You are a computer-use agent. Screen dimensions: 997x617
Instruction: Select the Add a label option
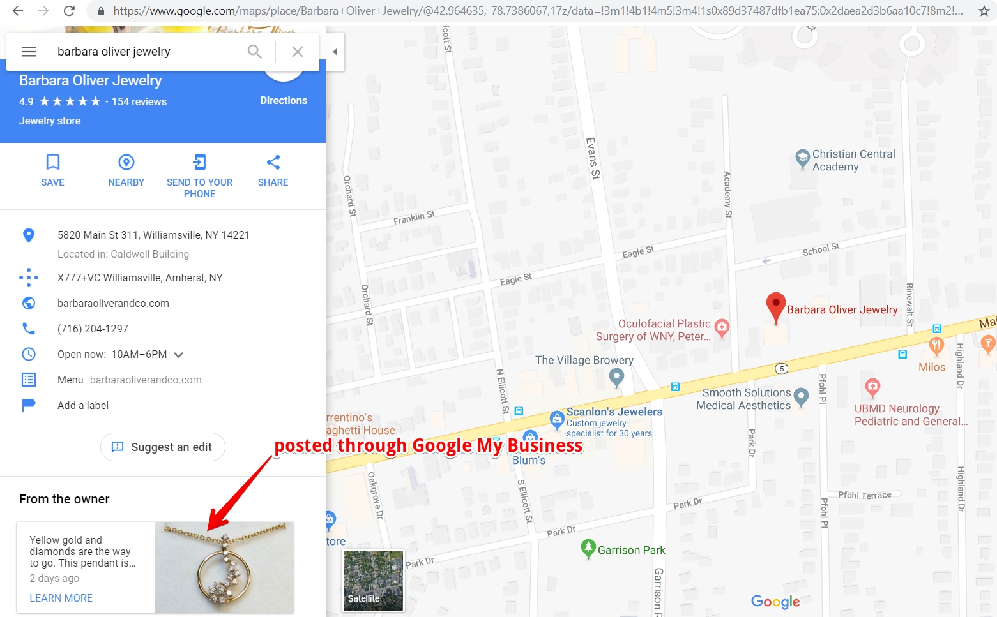[83, 406]
